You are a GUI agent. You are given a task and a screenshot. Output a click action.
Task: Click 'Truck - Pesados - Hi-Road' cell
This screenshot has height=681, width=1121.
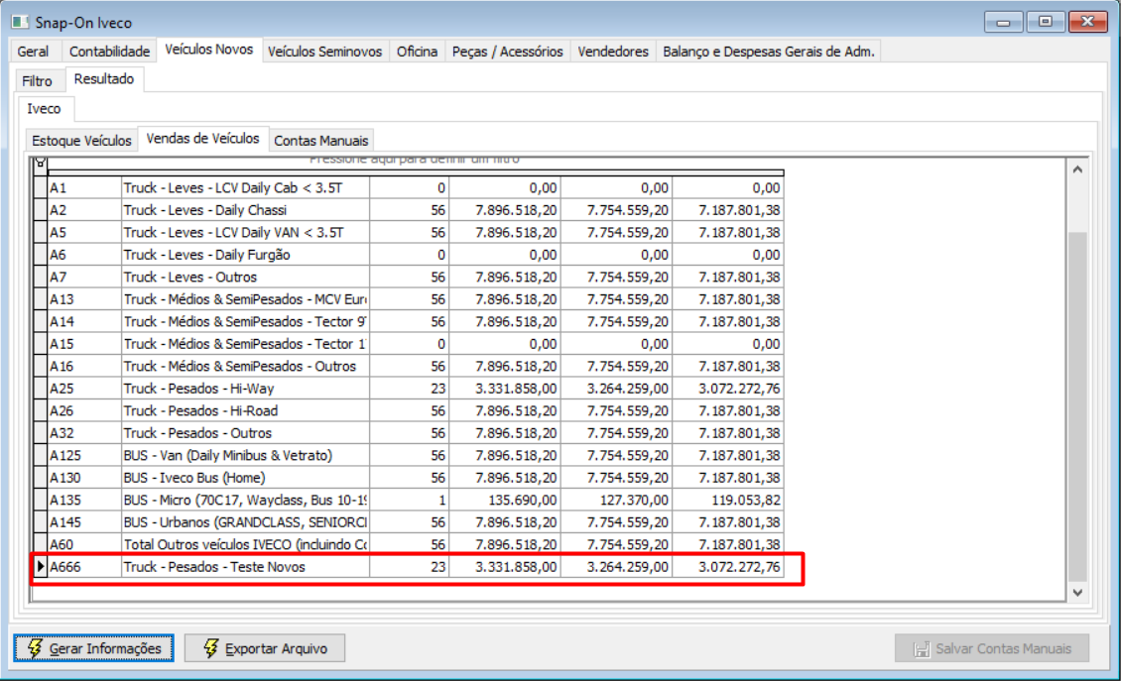pos(245,411)
